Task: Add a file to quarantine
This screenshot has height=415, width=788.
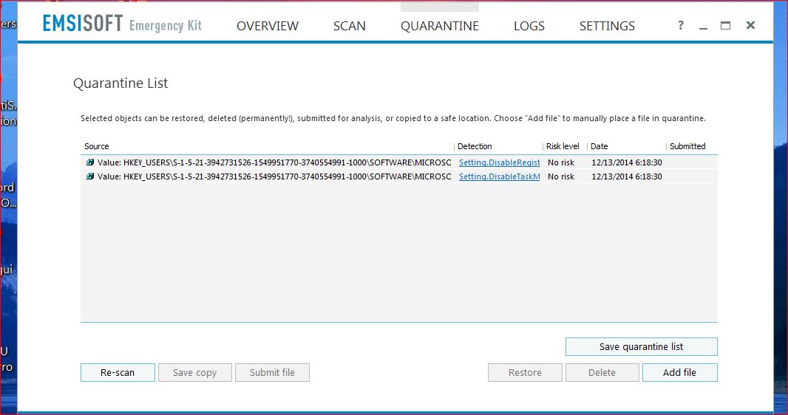Action: point(680,372)
